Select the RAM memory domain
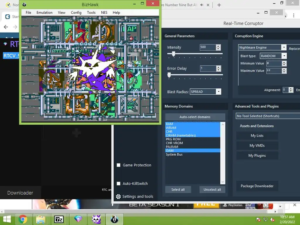The image size is (300, 225). pos(193,124)
